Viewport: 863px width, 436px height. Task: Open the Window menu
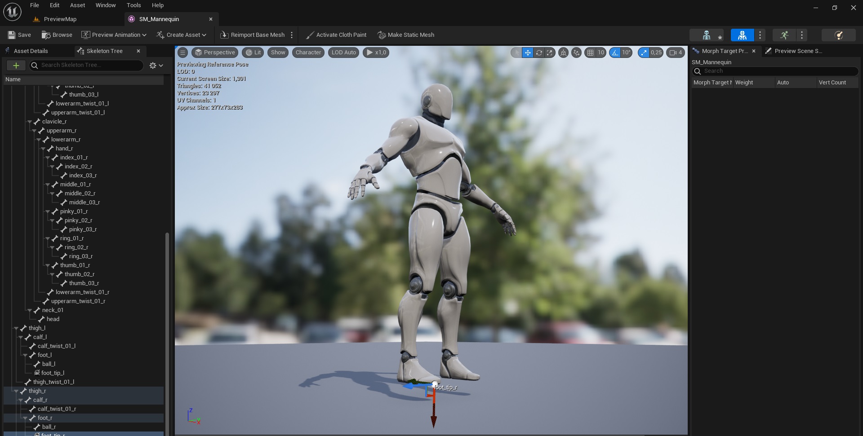106,5
